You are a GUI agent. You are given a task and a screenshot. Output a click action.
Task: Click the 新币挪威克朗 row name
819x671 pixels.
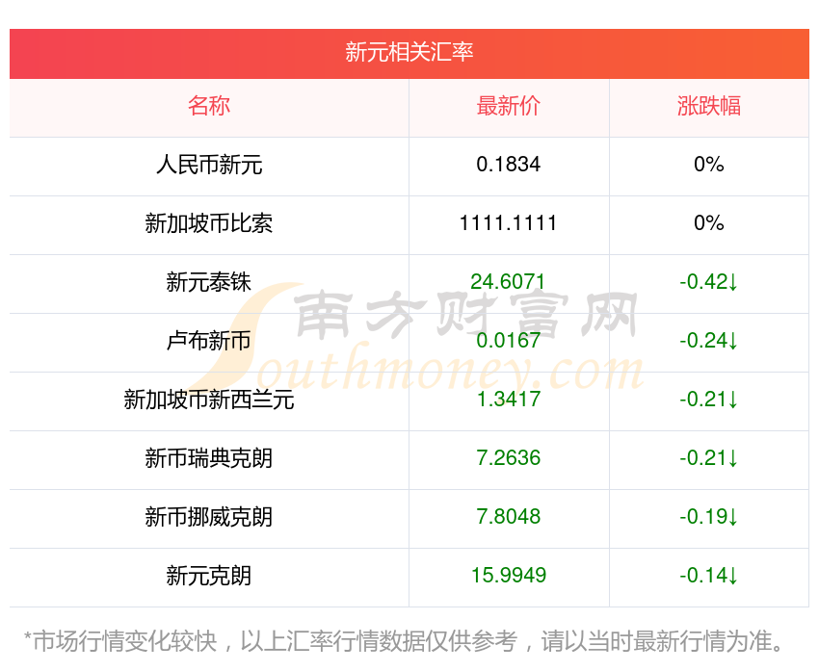pyautogui.click(x=209, y=517)
